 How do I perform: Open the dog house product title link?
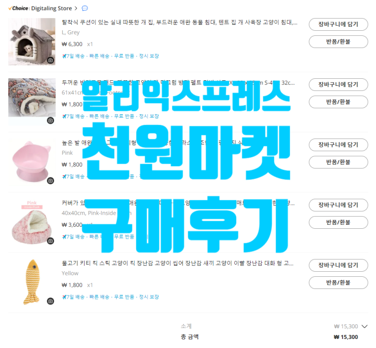179,23
